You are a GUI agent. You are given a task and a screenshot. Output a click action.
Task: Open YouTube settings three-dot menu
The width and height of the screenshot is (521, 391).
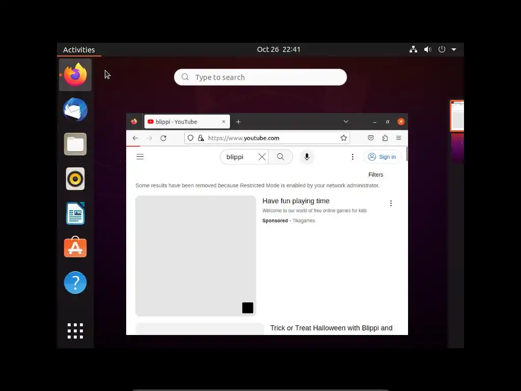click(x=353, y=157)
